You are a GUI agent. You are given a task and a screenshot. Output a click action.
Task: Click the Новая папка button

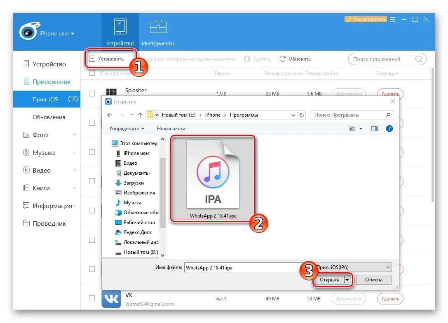point(171,129)
